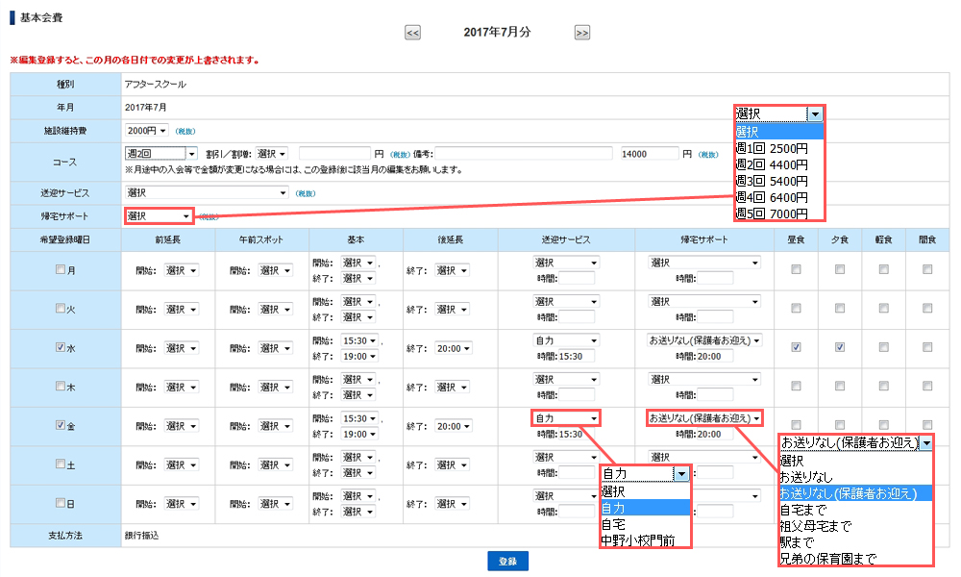Click 帰宅サポート 時間 field in 火 row
This screenshot has height=577, width=961.
(x=715, y=317)
